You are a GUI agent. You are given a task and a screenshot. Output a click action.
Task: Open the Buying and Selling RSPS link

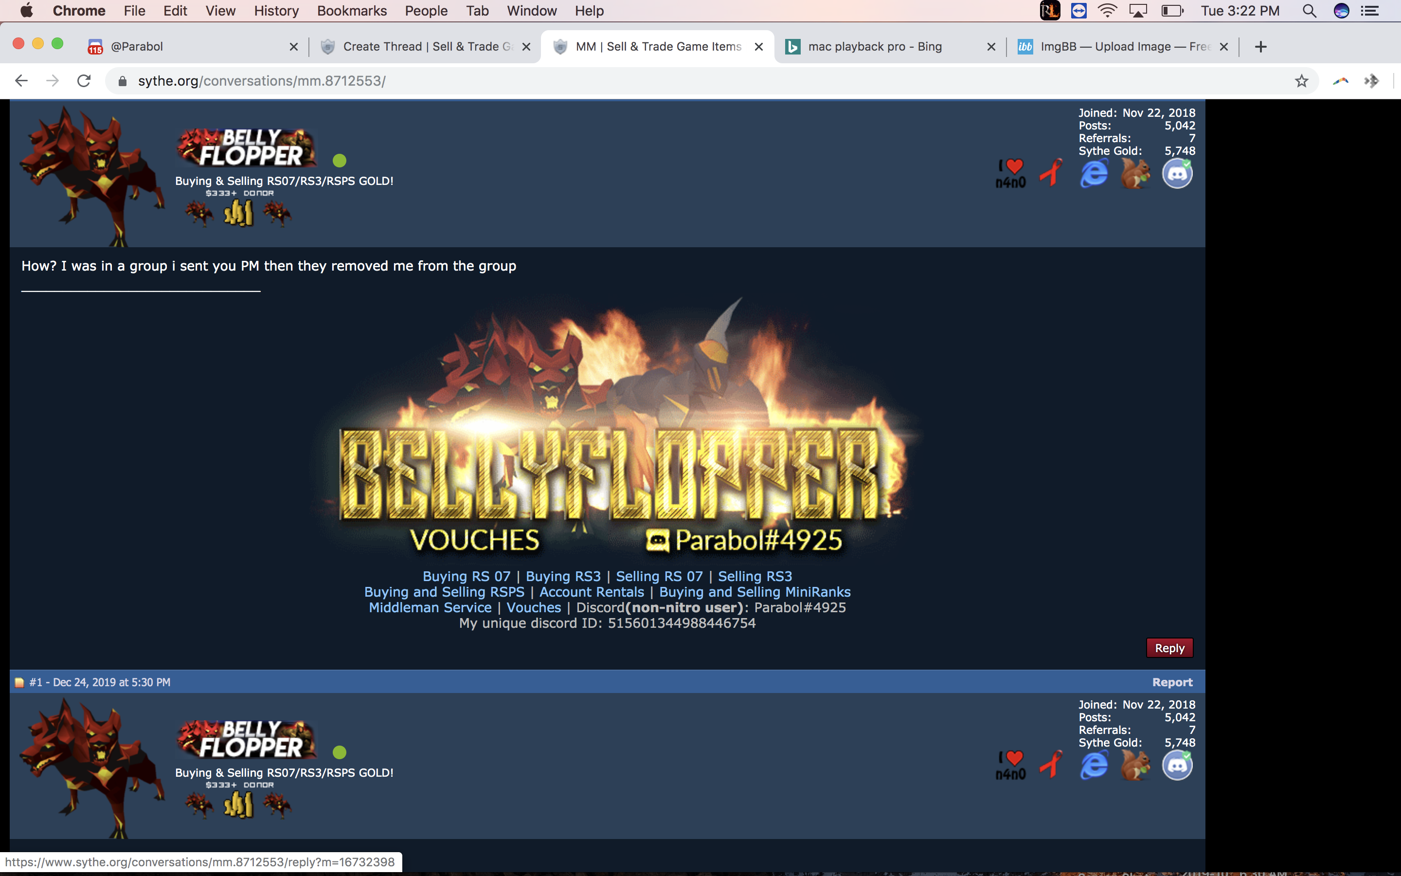[x=445, y=592]
